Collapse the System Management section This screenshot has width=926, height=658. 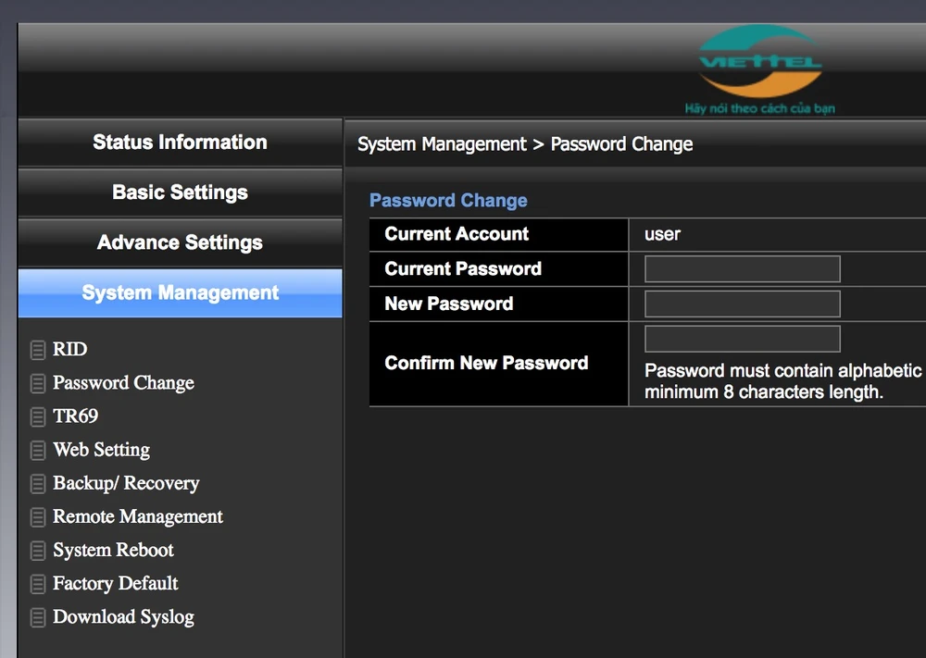[180, 293]
